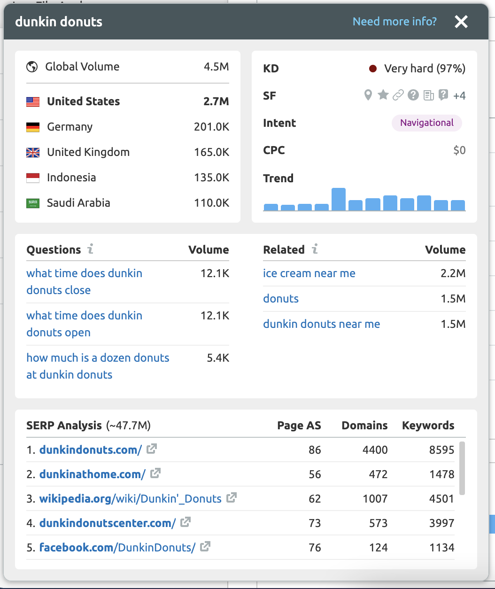Click the info icon next to Related
Screen dimensions: 495x589
click(315, 249)
